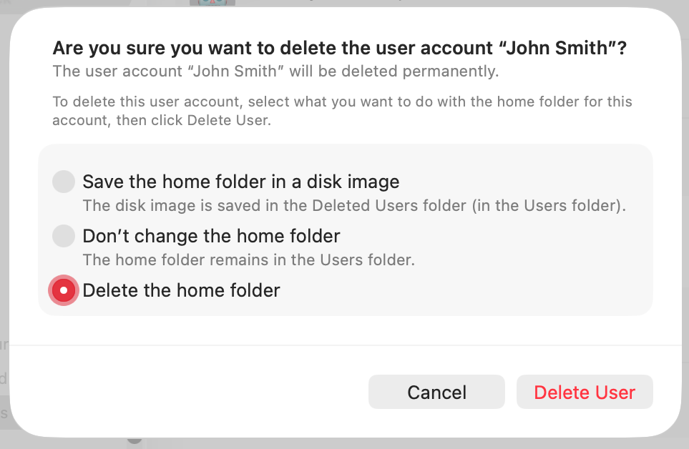Click the instructions paragraph about Delete User
This screenshot has height=449, width=689.
click(x=342, y=111)
